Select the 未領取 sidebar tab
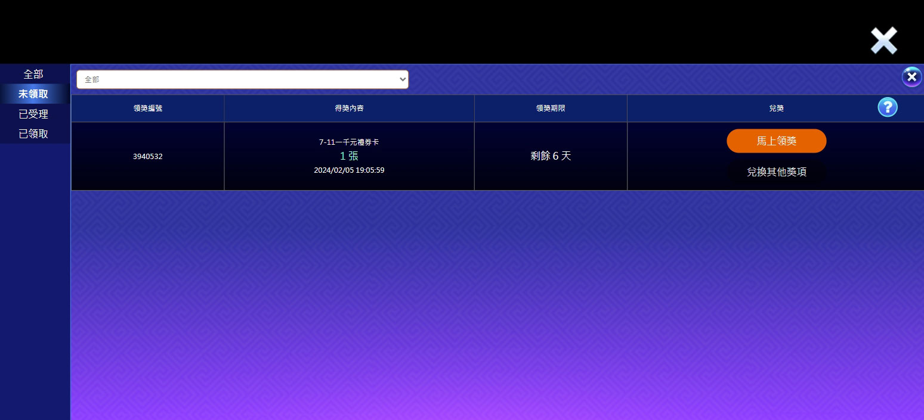The height and width of the screenshot is (420, 924). [x=33, y=94]
